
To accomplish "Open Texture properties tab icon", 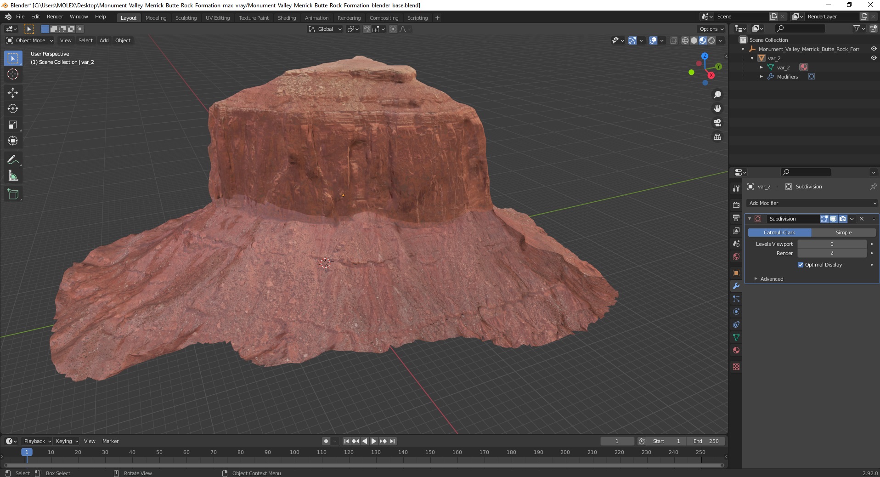I will (736, 367).
